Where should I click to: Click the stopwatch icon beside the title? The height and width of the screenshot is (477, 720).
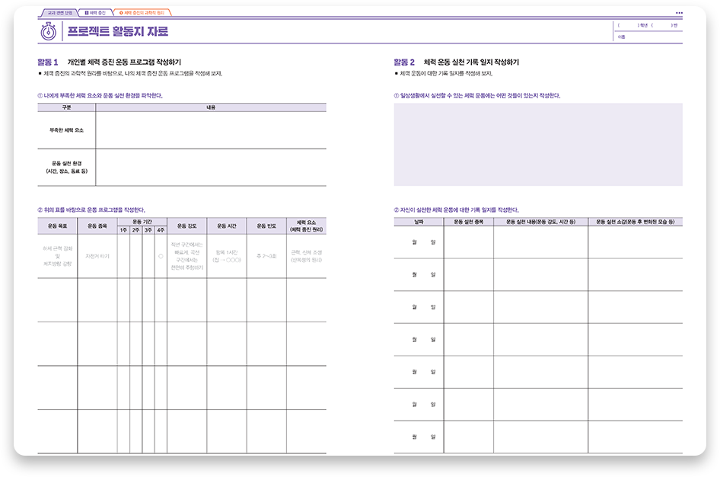coord(48,31)
